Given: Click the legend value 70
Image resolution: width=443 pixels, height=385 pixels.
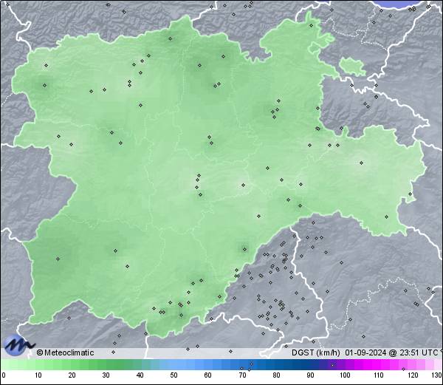Looking at the screenshot, I should [242, 375].
